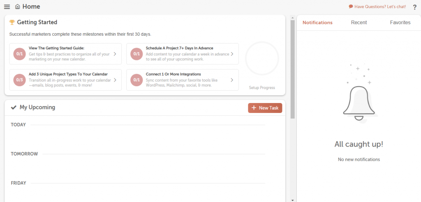Open the Schedule A Project 7+ Days title
The image size is (421, 202).
click(x=179, y=48)
